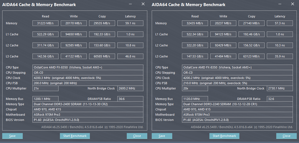299x143 pixels.
Task: Click the DDR3-2400 SDRAM Memory Type field
Action: click(88, 104)
